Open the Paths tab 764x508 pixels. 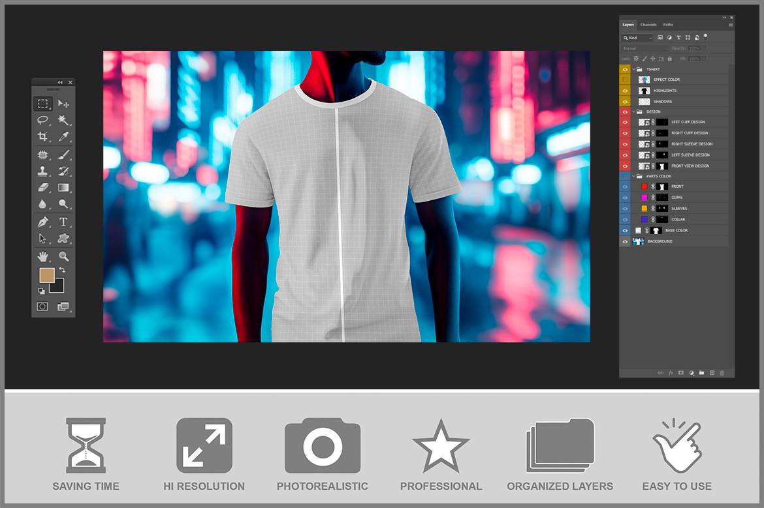[668, 25]
